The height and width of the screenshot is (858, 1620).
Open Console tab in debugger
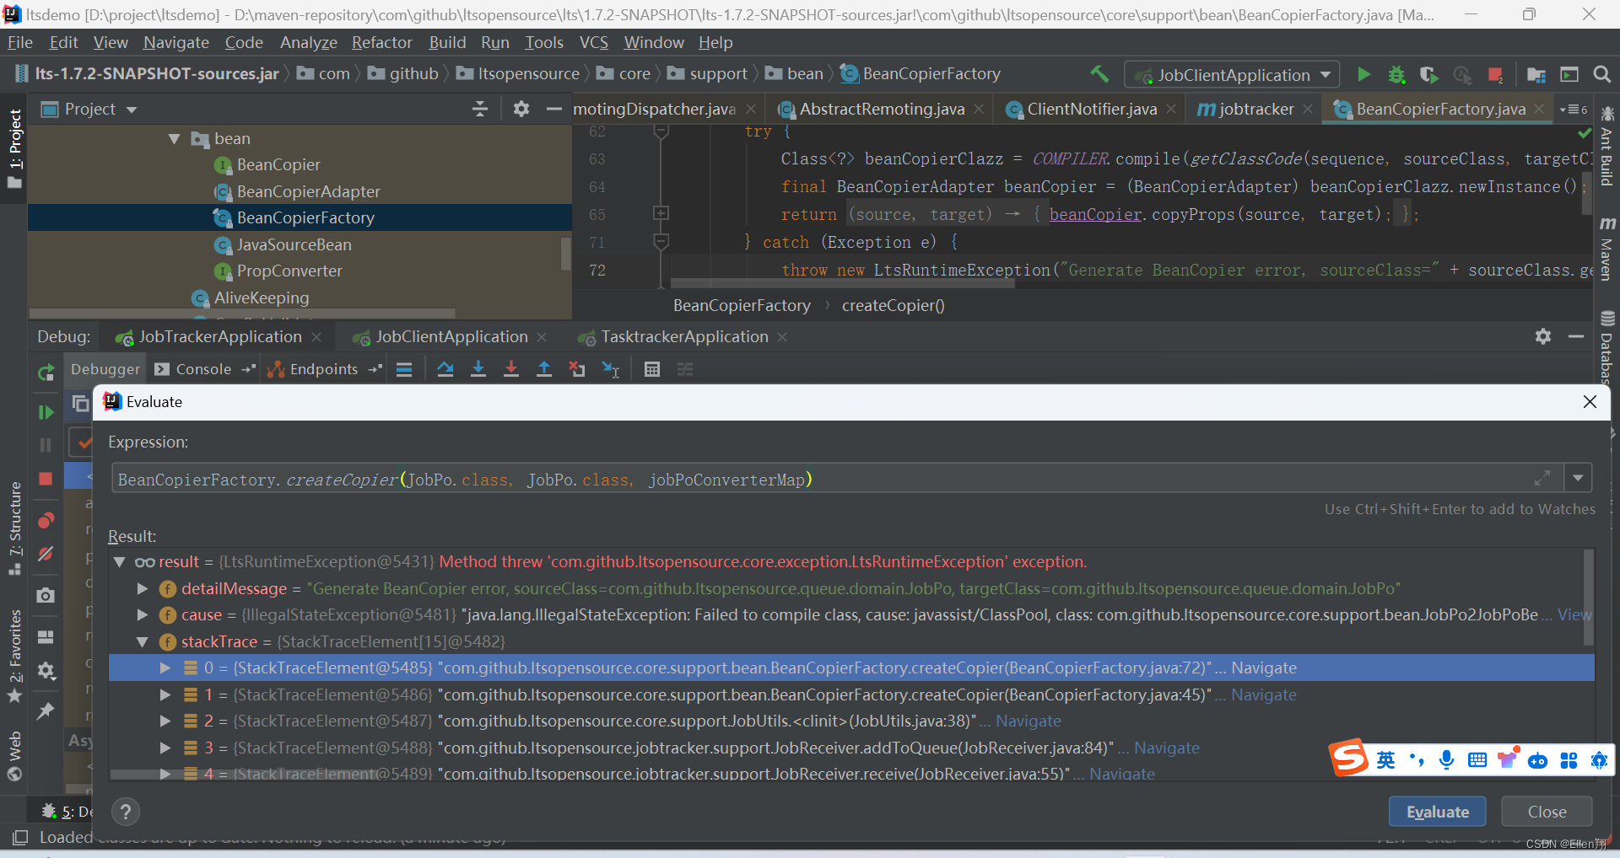(202, 369)
